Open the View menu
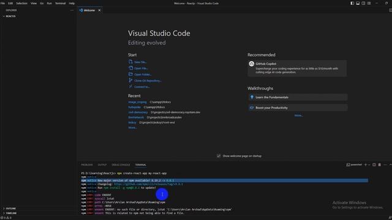 (34, 3)
